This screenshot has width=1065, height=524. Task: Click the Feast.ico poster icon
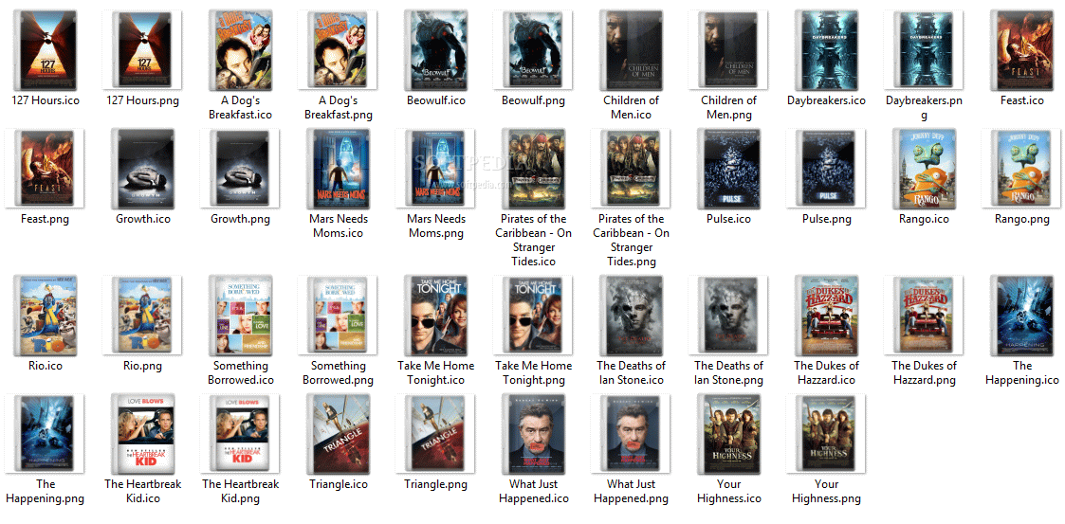[x=1022, y=49]
